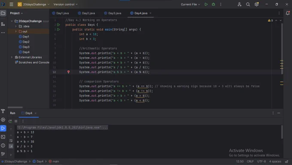292x165 pixels.
Task: Open 20daysChallenge project dropdown
Action: click(33, 4)
